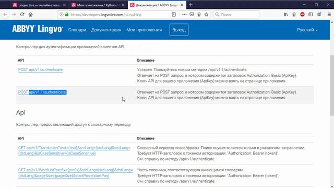Bookmark this page with the star icon

[x=206, y=15]
